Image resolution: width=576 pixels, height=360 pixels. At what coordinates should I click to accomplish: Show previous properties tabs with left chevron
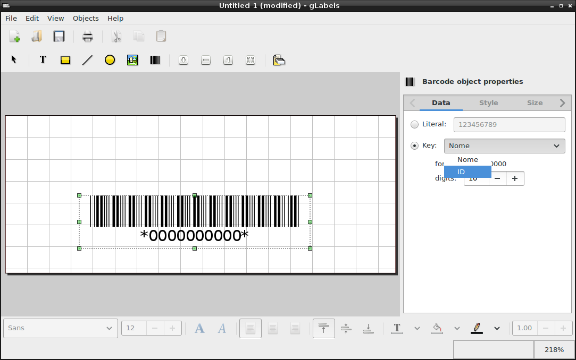coord(412,103)
